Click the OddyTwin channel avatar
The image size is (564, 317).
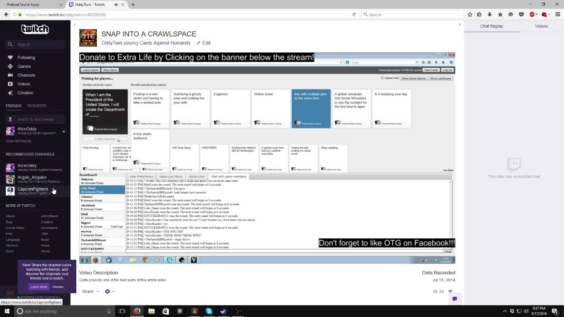88,38
